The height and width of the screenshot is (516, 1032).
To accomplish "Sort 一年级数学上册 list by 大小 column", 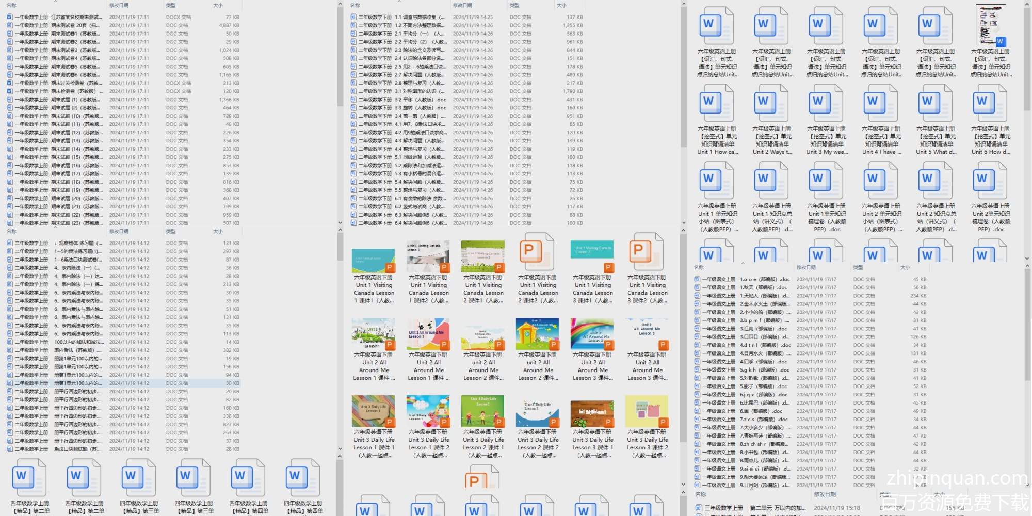I will (218, 5).
